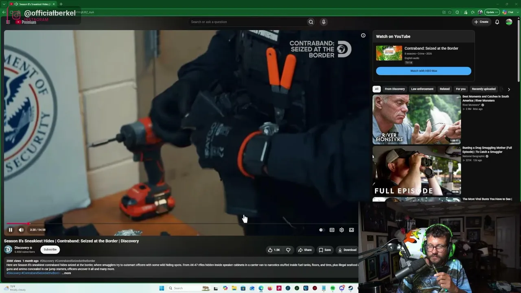Save video to a playlist
Screen dimensions: 521x293
click(x=325, y=250)
